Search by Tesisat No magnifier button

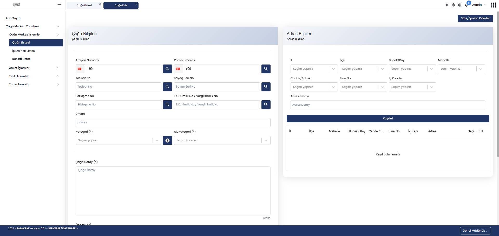[167, 87]
